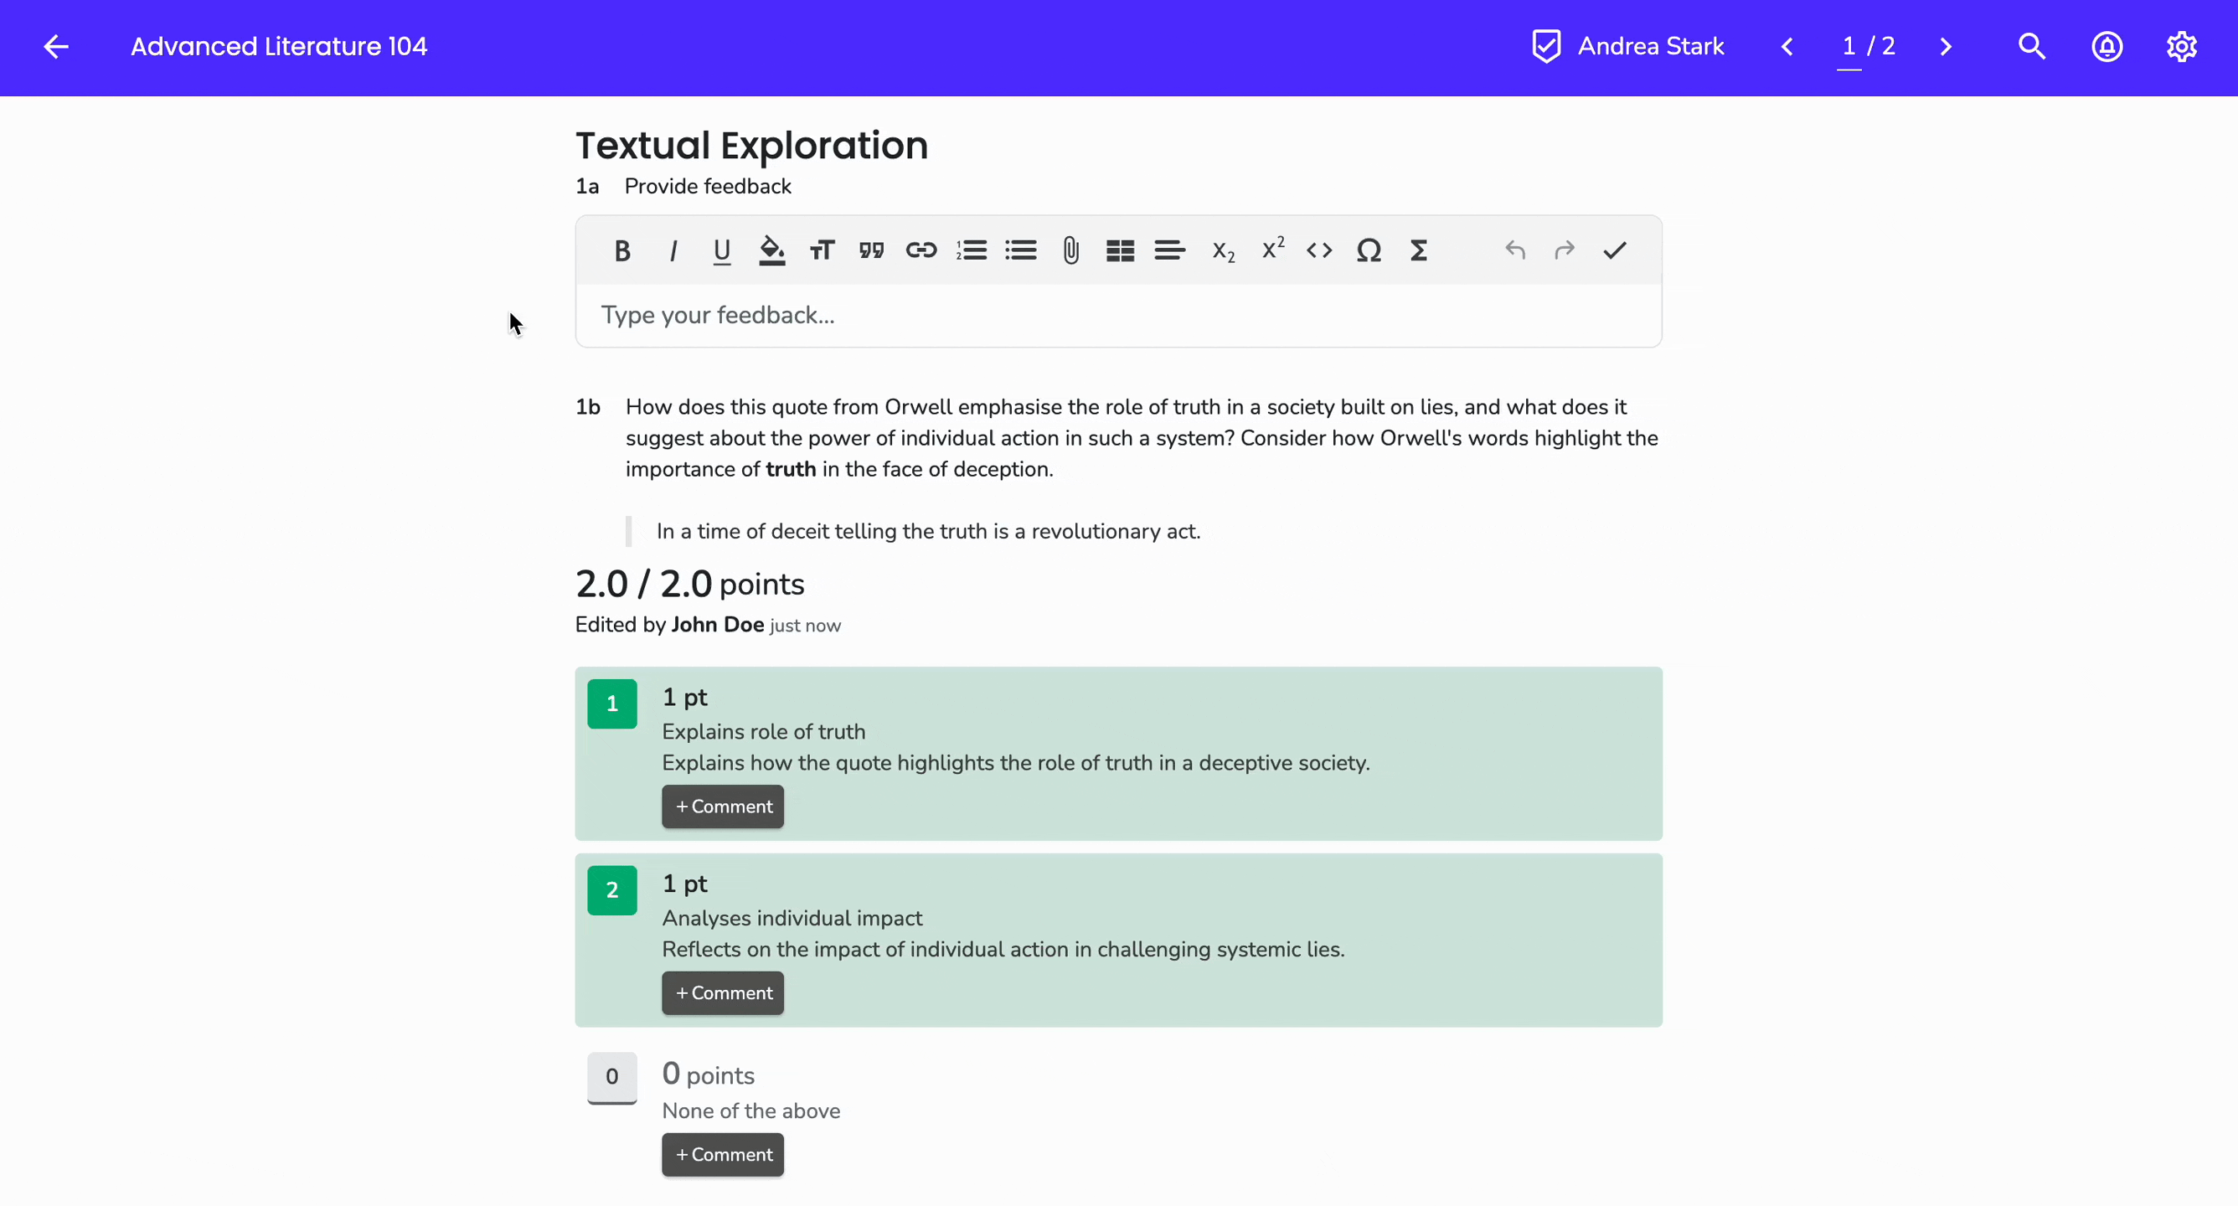Go back using the arrow icon
The width and height of the screenshot is (2238, 1206).
point(56,47)
